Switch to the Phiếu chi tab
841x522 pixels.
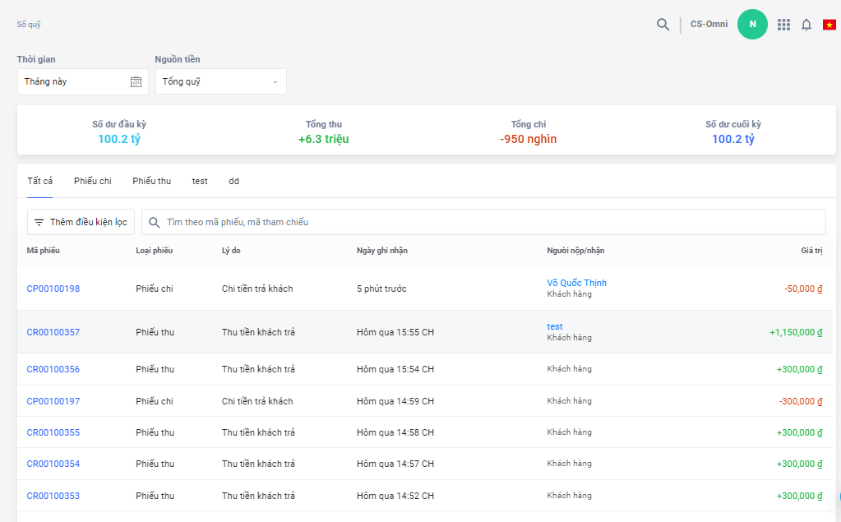tap(92, 181)
